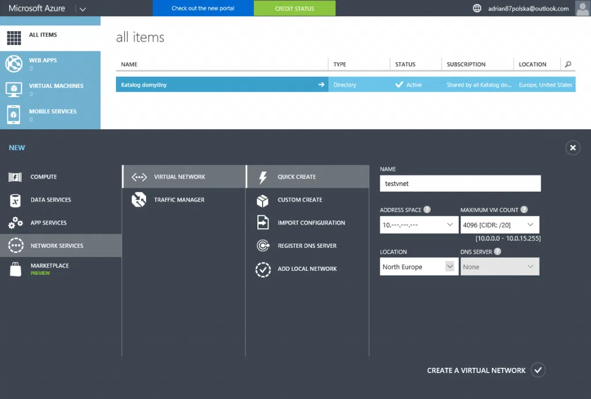The image size is (591, 399).
Task: Select the Register DNS Server icon
Action: point(263,246)
